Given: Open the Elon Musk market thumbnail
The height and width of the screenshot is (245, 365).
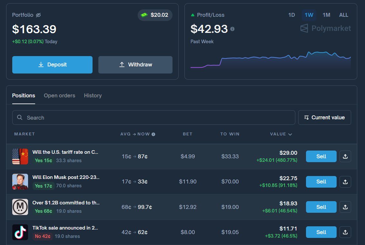Looking at the screenshot, I should coord(20,182).
